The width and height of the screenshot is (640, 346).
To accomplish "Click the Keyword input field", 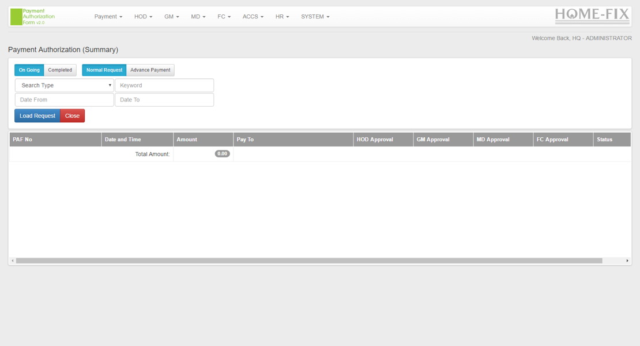I will coord(164,85).
